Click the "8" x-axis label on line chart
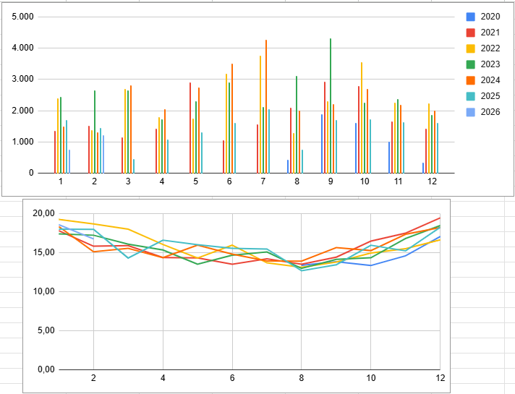The width and height of the screenshot is (515, 394). coord(302,378)
